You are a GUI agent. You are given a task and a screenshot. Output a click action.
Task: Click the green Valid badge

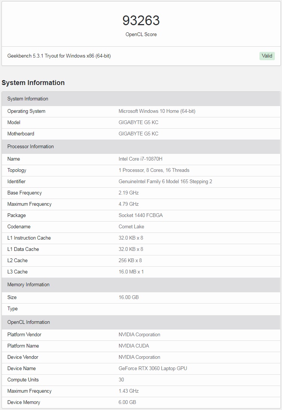coord(267,56)
